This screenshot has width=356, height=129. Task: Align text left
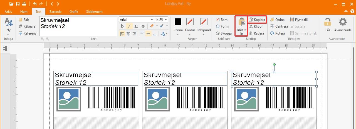(122, 34)
